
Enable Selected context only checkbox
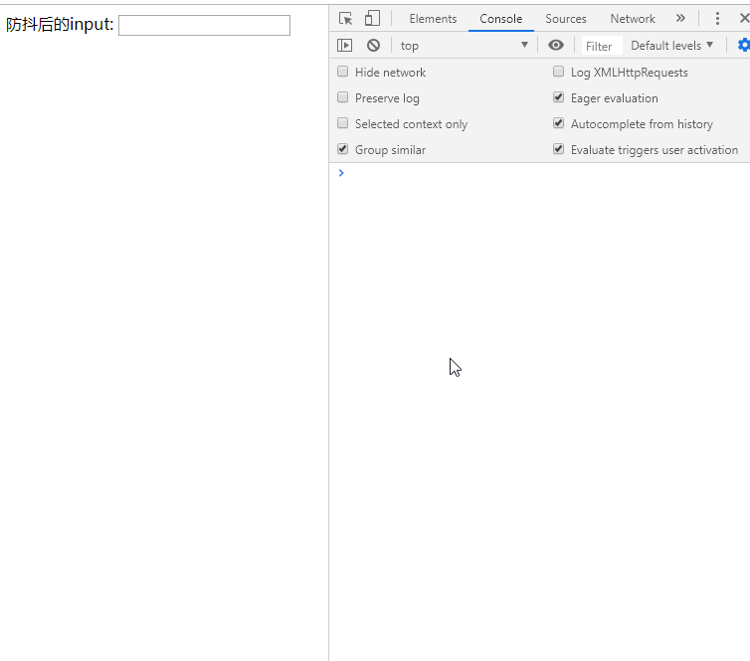342,123
